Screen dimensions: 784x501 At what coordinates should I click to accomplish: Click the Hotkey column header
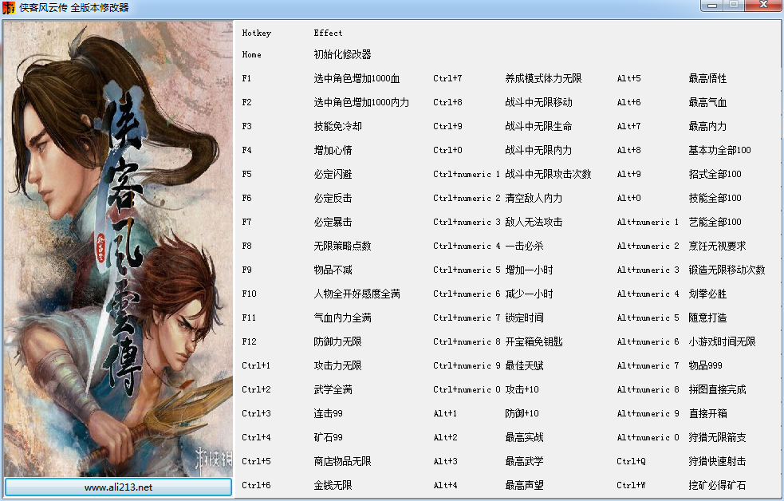tap(256, 33)
